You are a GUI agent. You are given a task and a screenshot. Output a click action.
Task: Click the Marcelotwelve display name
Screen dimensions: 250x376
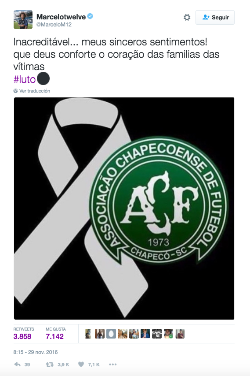click(x=61, y=17)
